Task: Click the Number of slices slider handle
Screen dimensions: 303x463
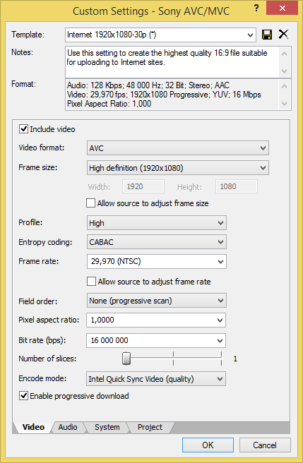Action: [126, 359]
